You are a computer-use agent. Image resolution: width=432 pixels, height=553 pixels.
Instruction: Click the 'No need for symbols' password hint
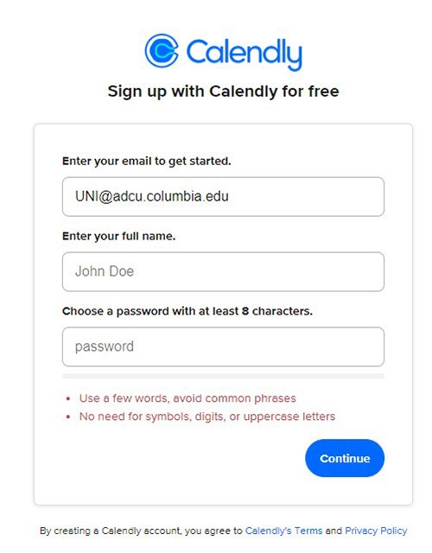(207, 416)
